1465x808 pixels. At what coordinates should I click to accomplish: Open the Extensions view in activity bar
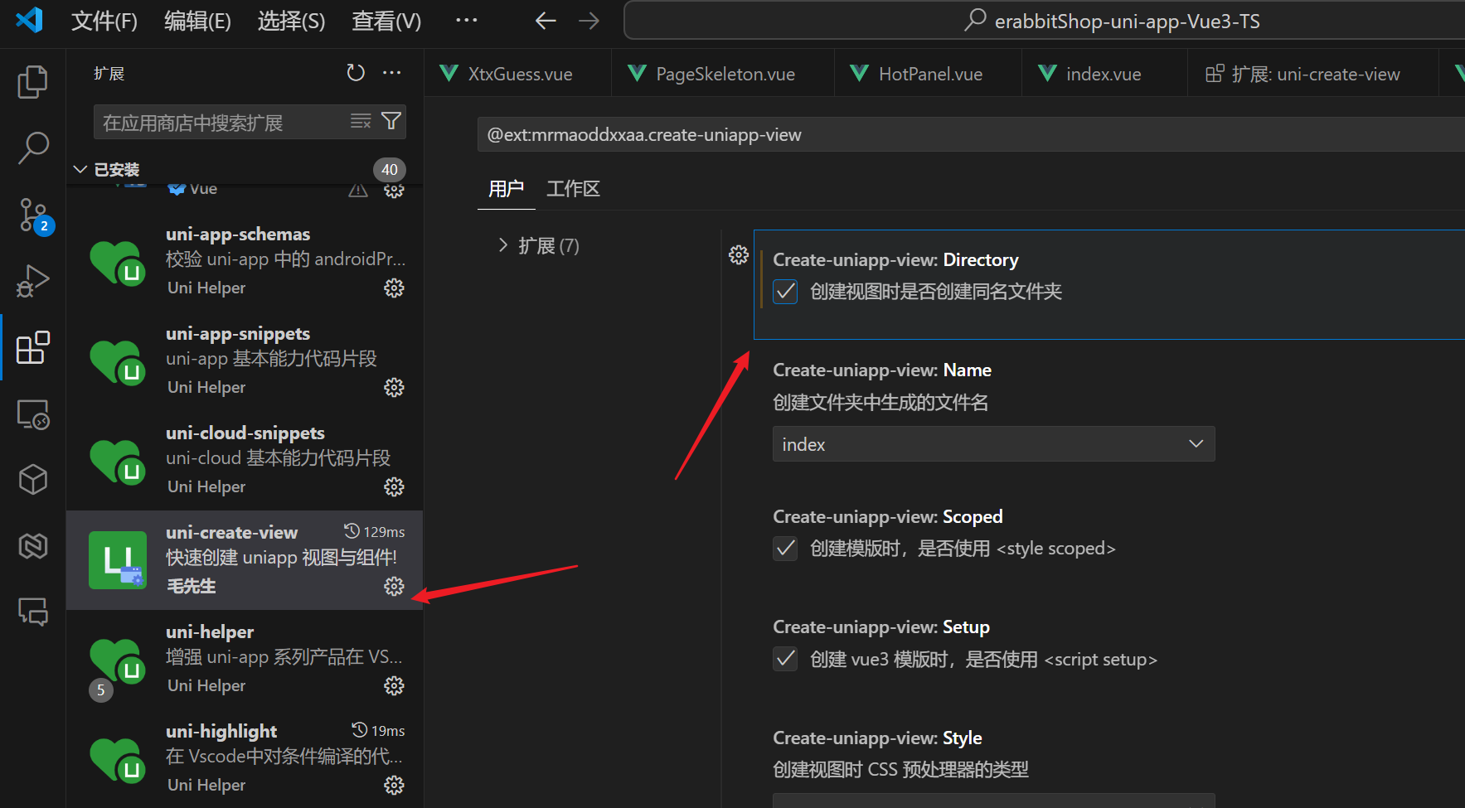click(x=33, y=347)
